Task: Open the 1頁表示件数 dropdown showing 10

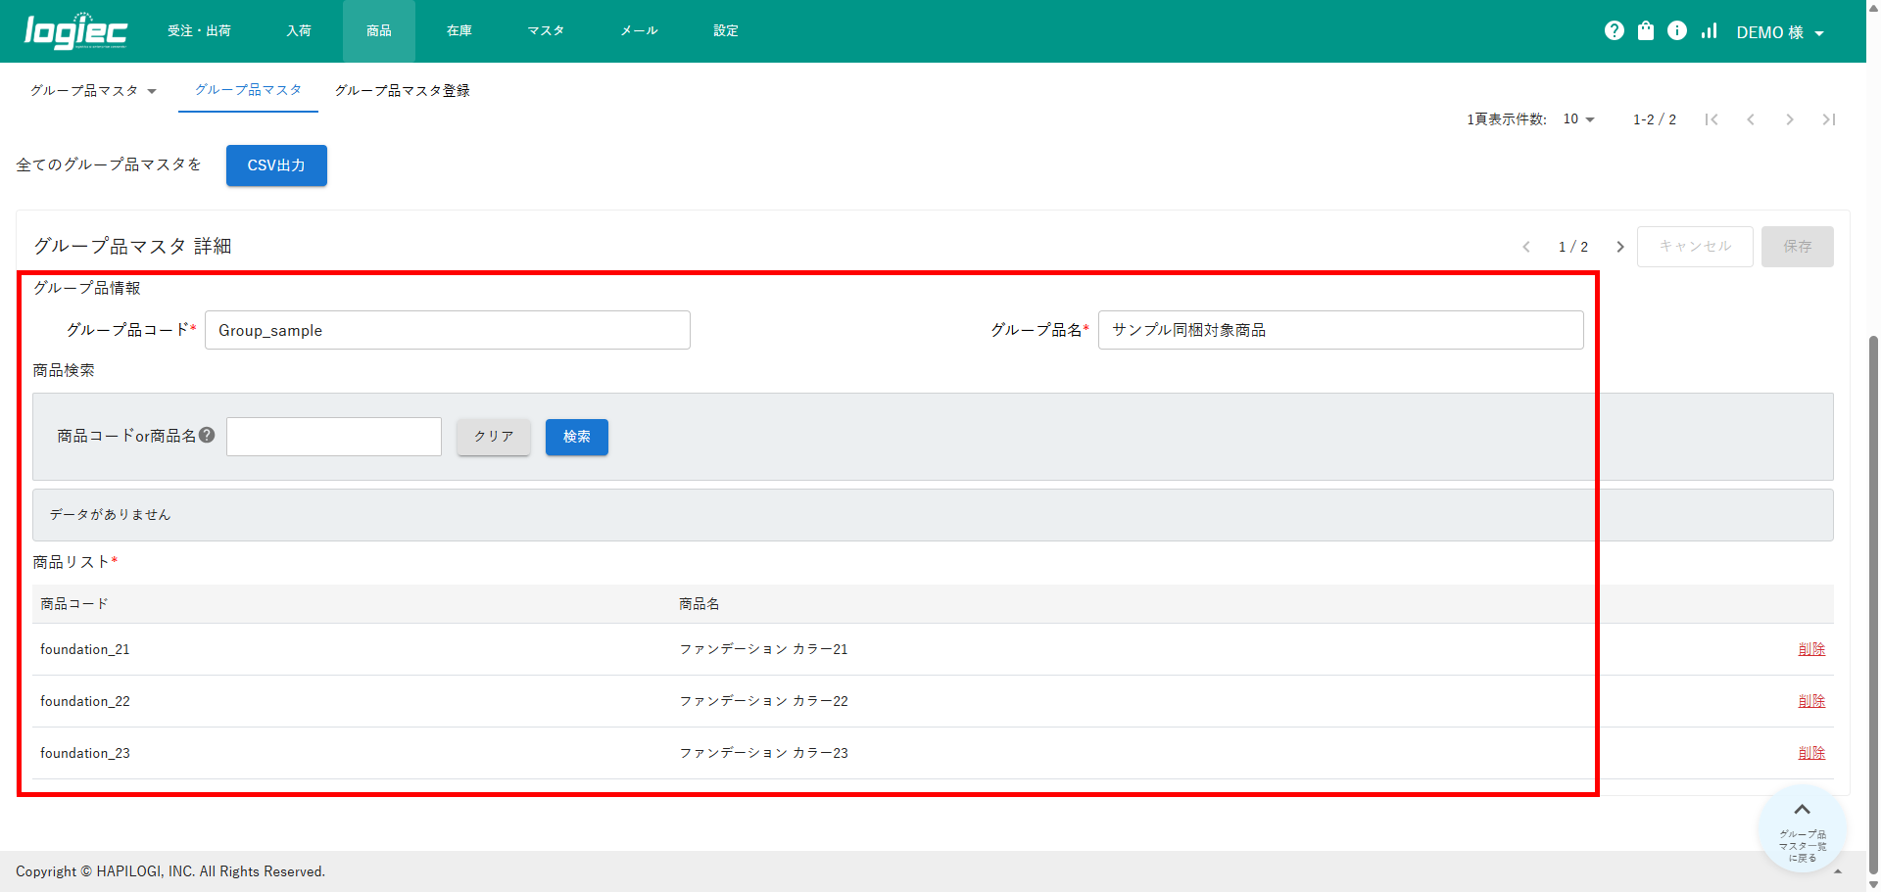Action: [x=1578, y=119]
